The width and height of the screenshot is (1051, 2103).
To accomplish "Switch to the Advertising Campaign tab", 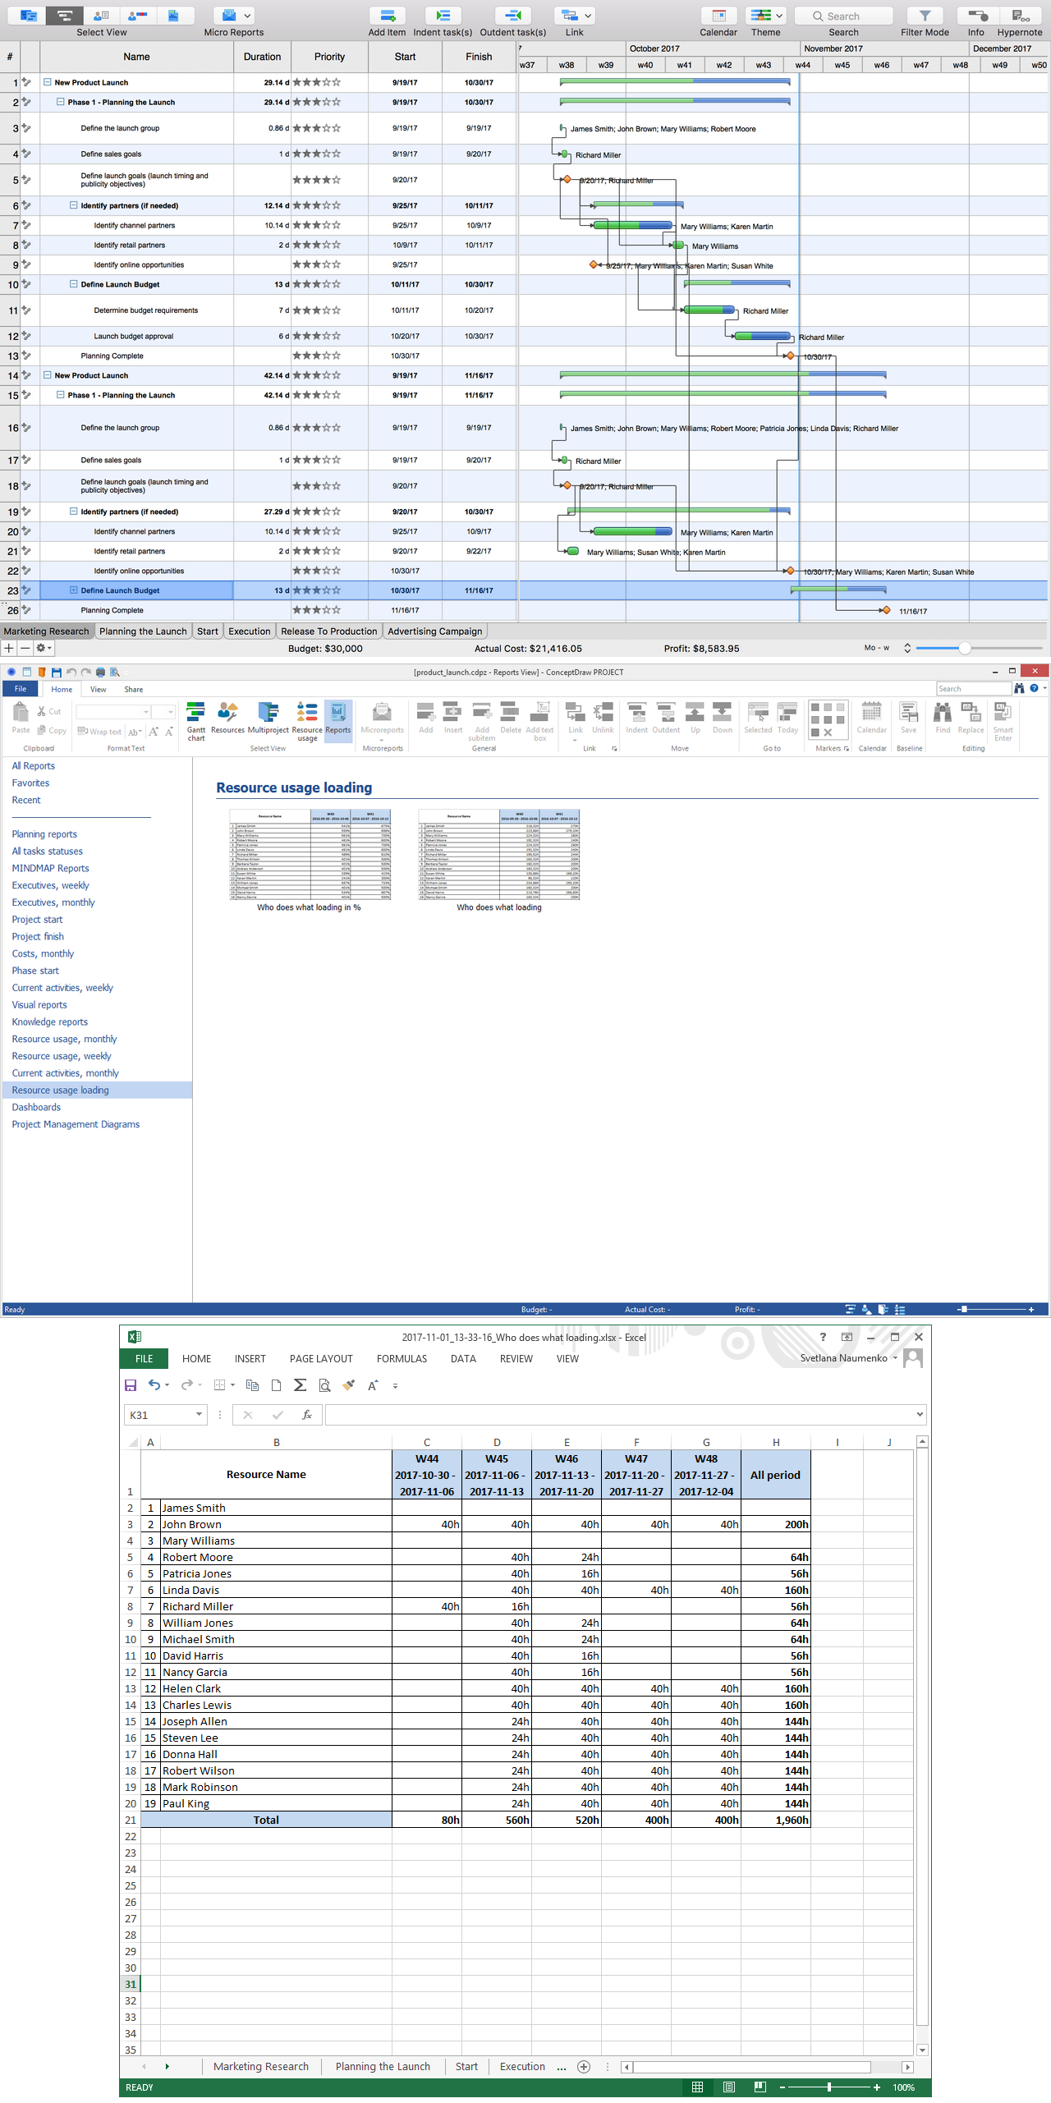I will click(x=434, y=631).
